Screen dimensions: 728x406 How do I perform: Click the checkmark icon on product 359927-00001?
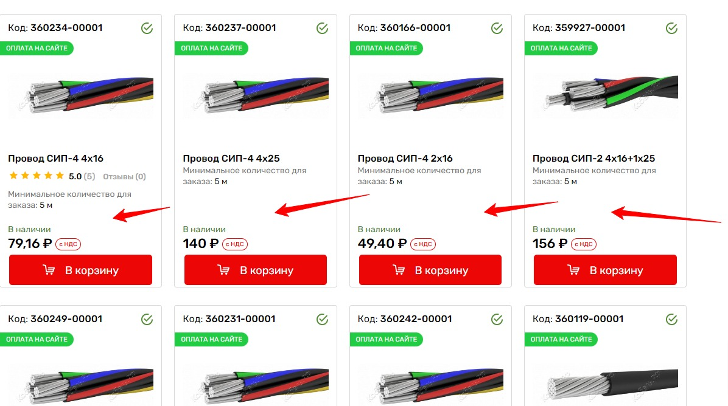(x=672, y=29)
